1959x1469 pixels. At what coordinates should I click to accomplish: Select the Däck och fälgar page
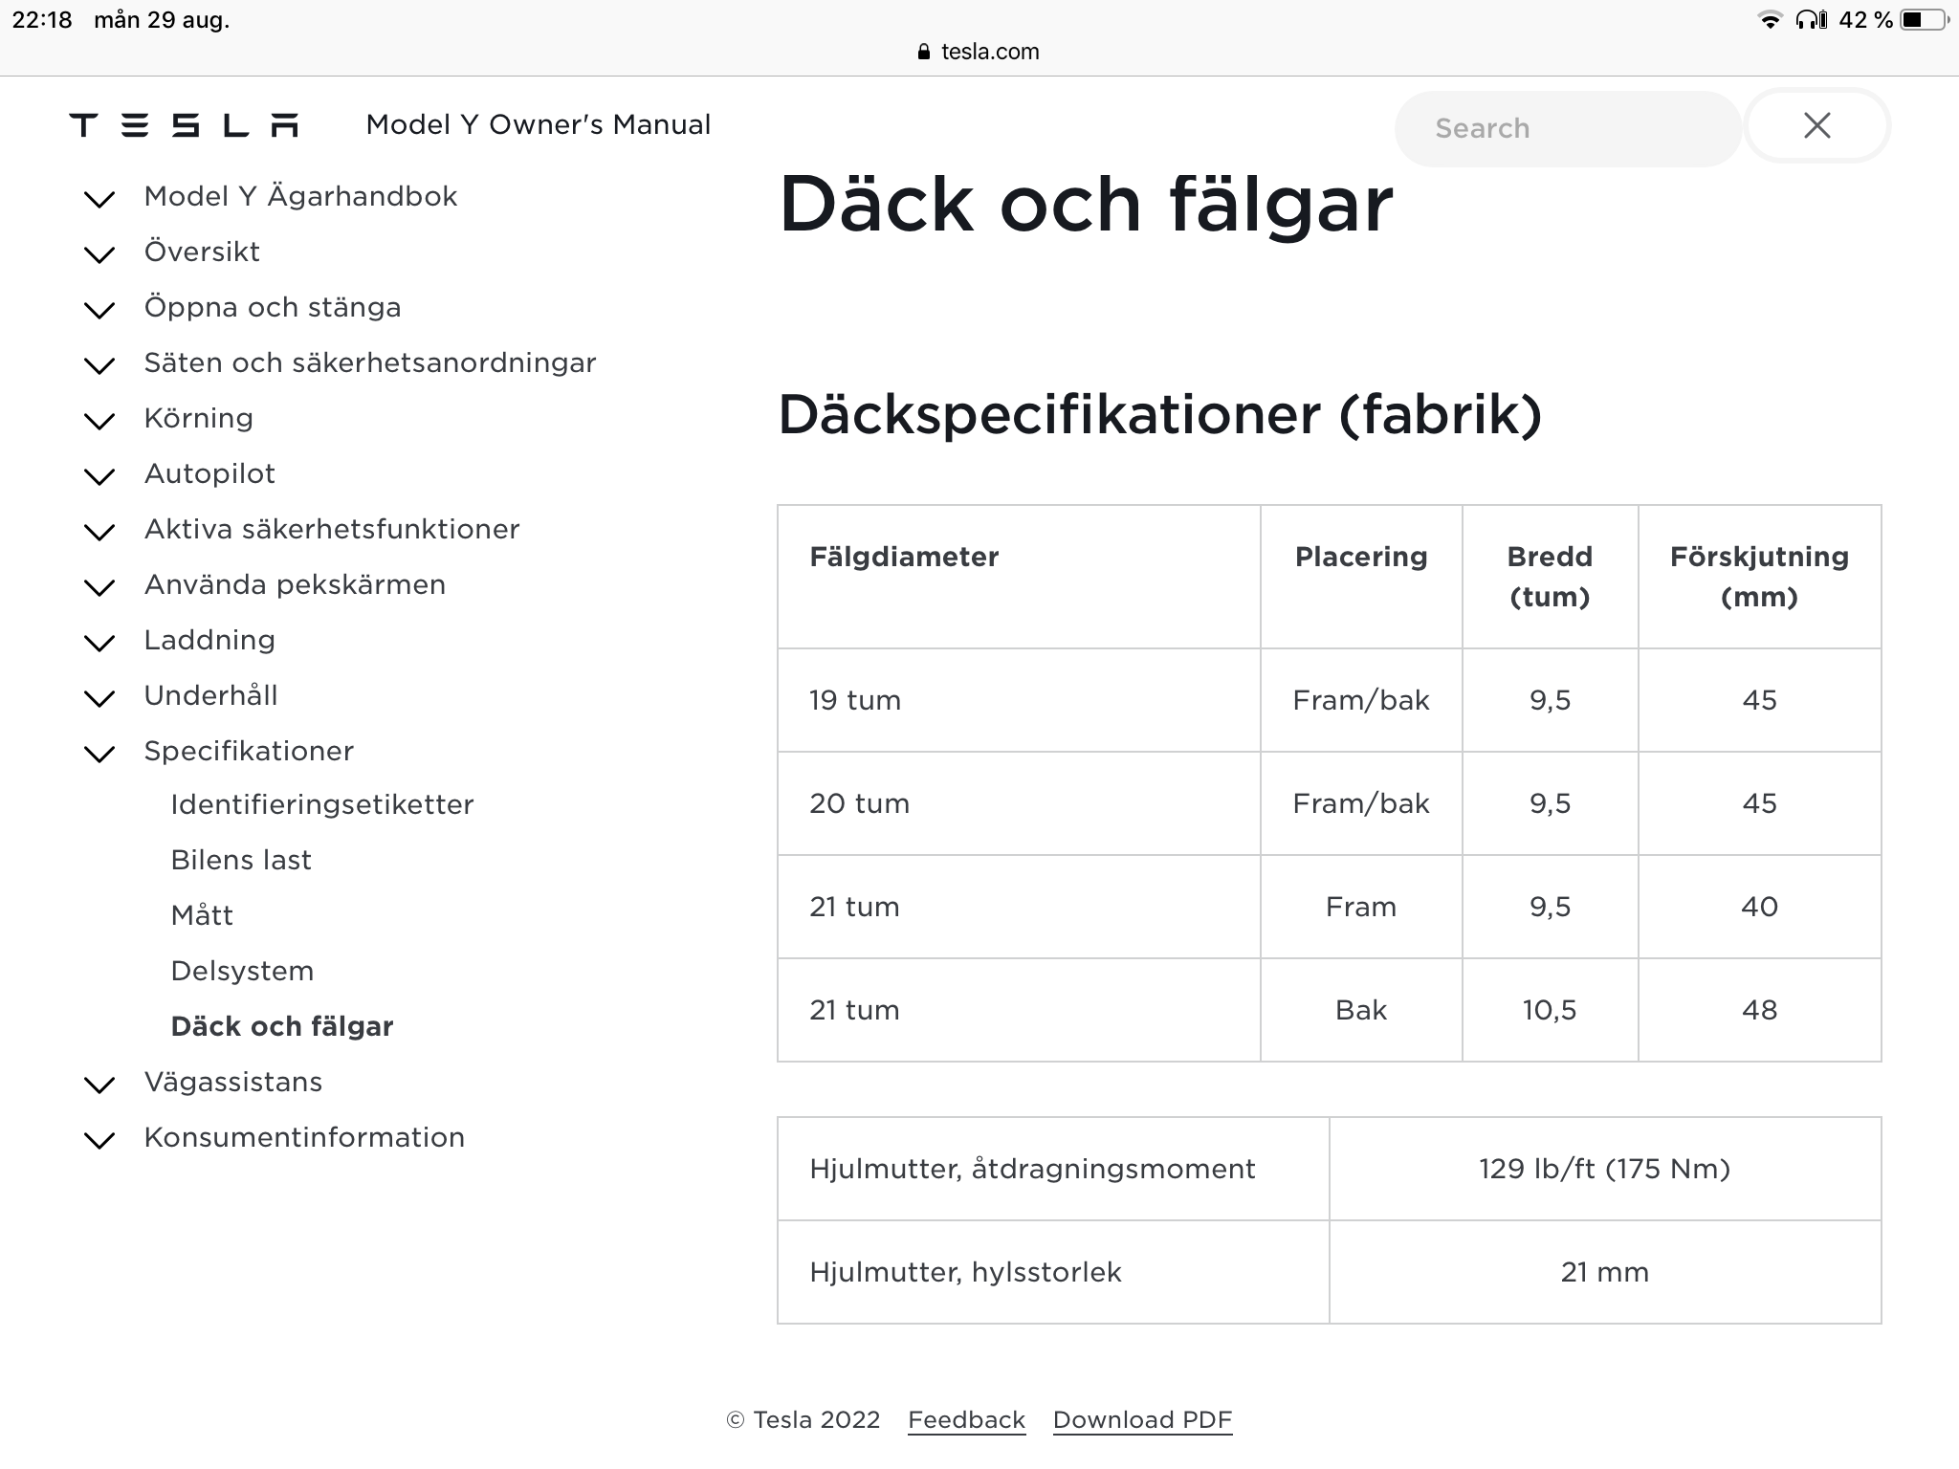pos(282,1026)
